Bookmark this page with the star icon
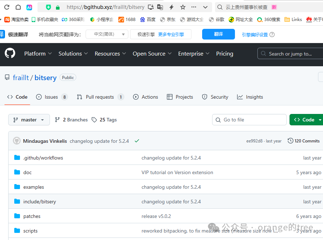 click(x=183, y=7)
